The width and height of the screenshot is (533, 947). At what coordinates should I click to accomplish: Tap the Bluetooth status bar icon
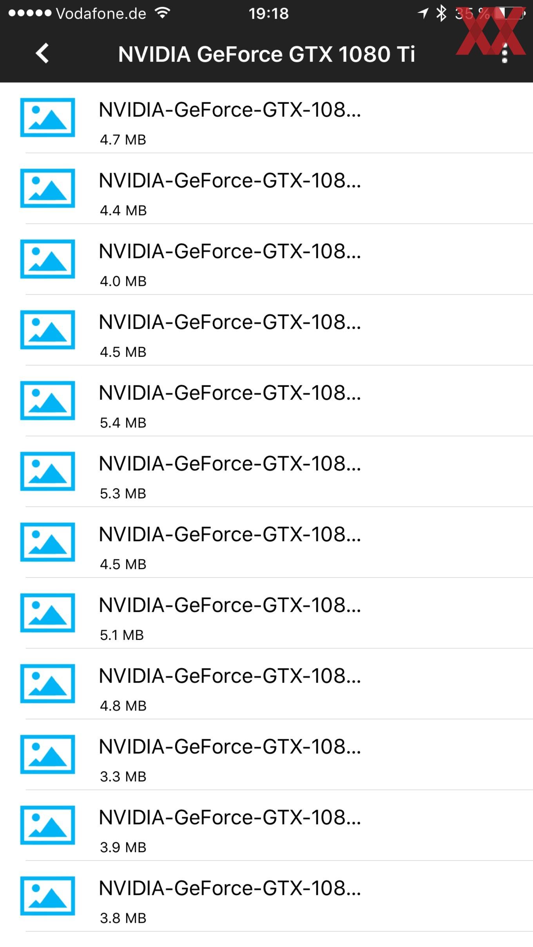[442, 14]
